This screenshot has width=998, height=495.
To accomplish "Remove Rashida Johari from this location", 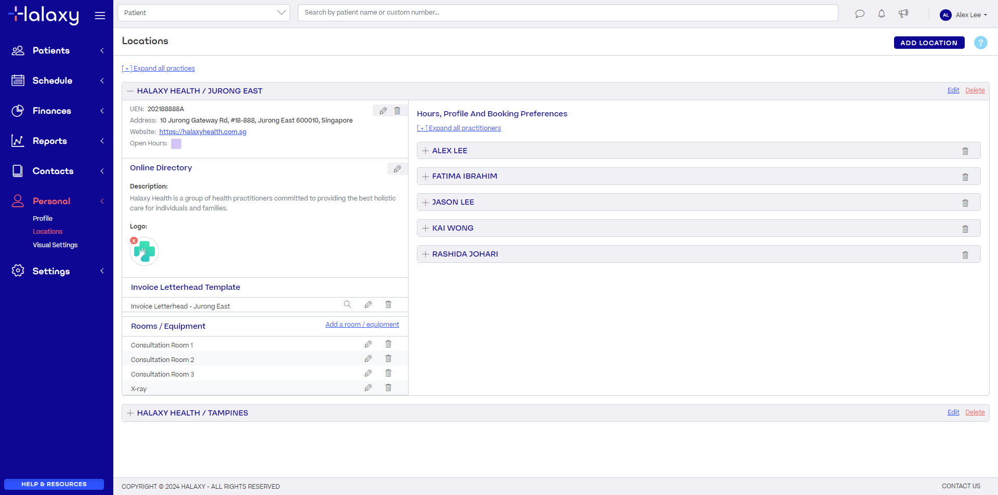I will (x=965, y=255).
